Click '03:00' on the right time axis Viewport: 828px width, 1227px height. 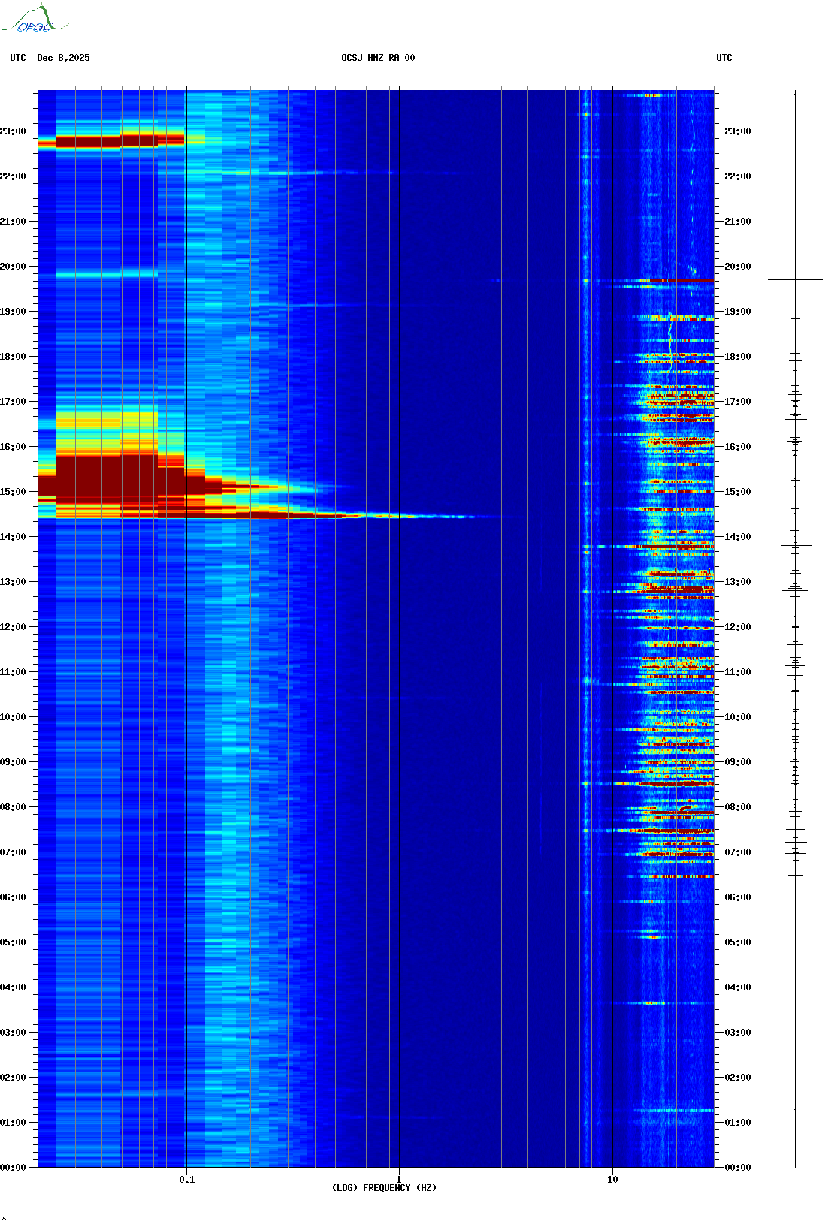pyautogui.click(x=738, y=1033)
